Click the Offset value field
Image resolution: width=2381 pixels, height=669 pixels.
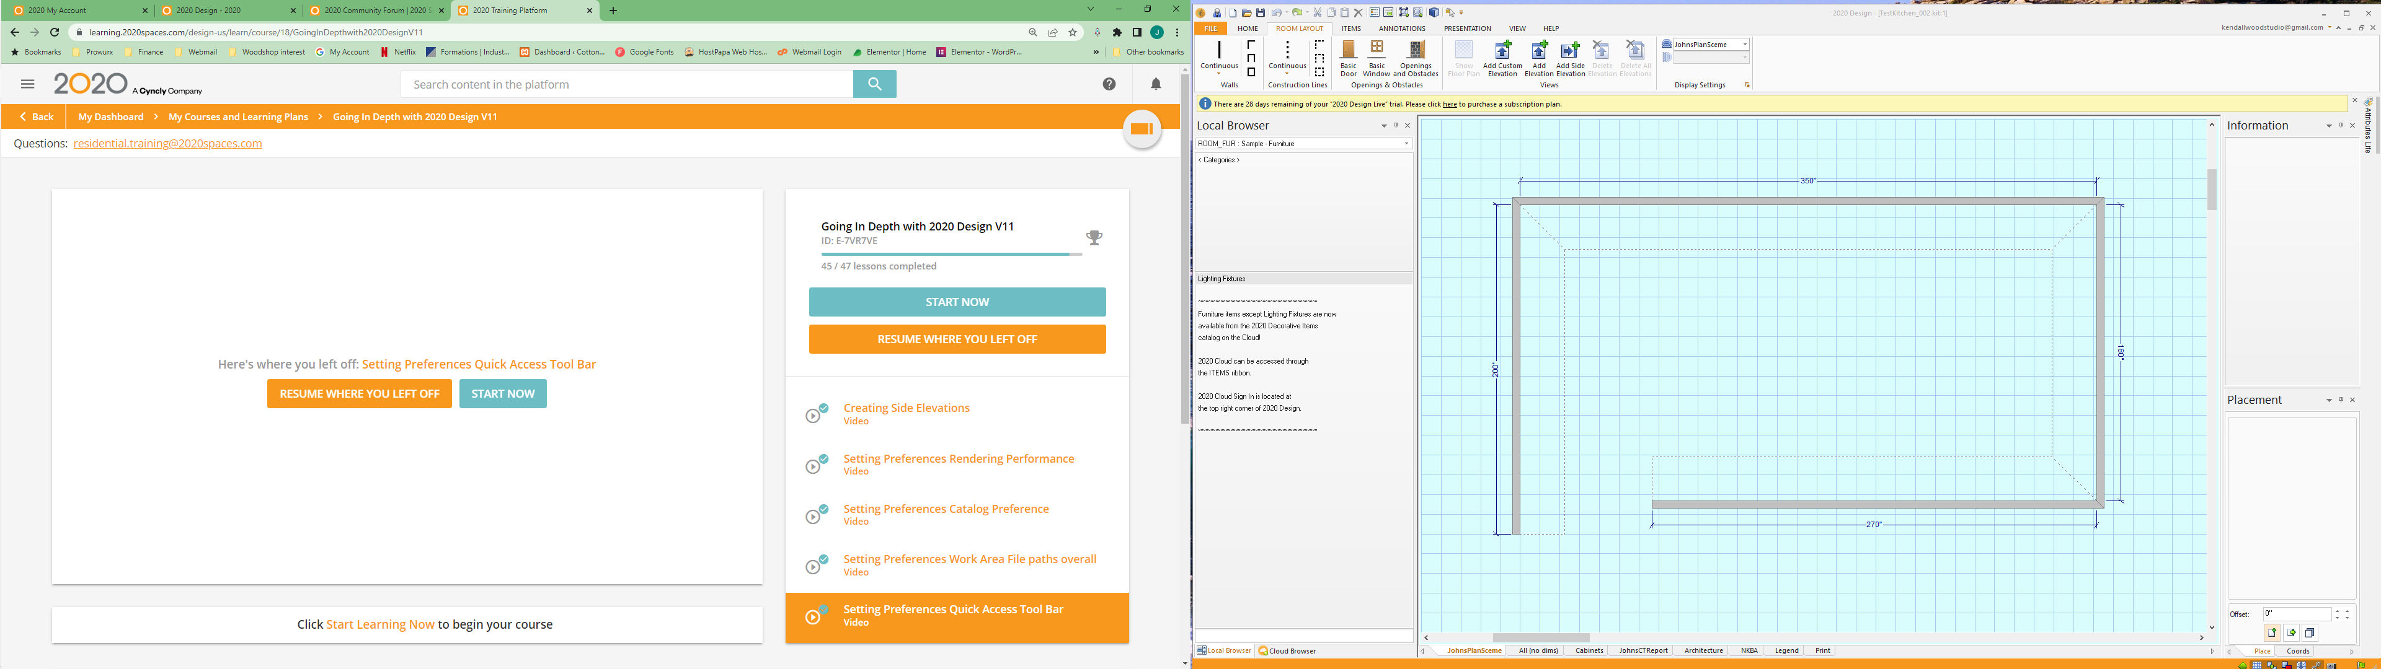click(2298, 614)
